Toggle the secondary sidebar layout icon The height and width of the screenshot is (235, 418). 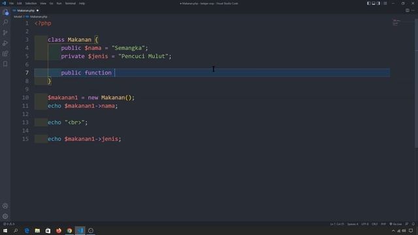coord(379,3)
